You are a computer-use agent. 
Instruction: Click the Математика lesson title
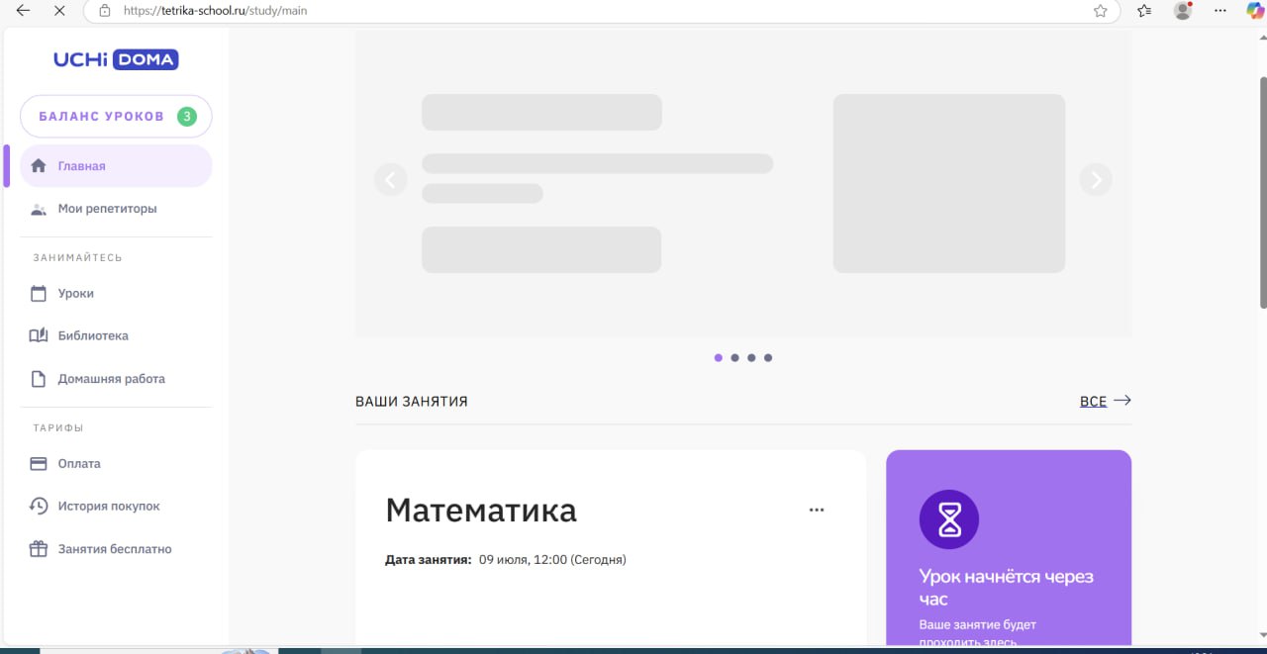pyautogui.click(x=481, y=511)
